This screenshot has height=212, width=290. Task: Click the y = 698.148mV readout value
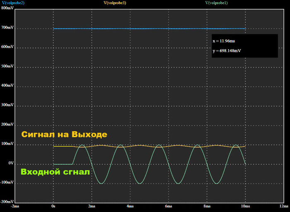[x=227, y=51]
